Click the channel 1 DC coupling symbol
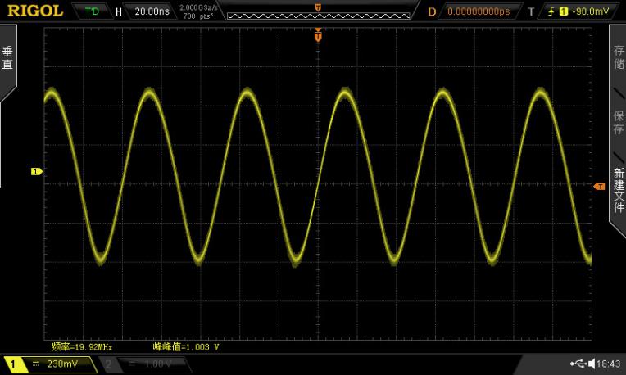 [35, 364]
